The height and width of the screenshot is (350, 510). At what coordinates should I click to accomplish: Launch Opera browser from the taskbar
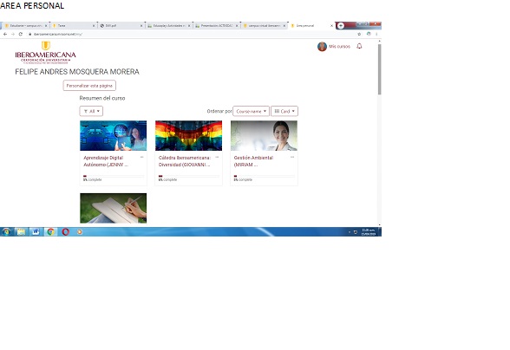(x=65, y=231)
